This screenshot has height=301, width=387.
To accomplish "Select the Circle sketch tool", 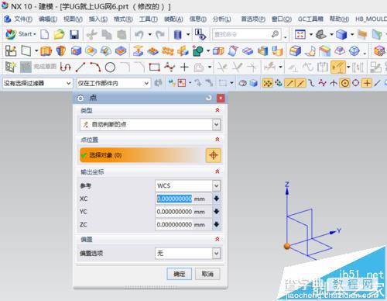I will tap(110, 67).
